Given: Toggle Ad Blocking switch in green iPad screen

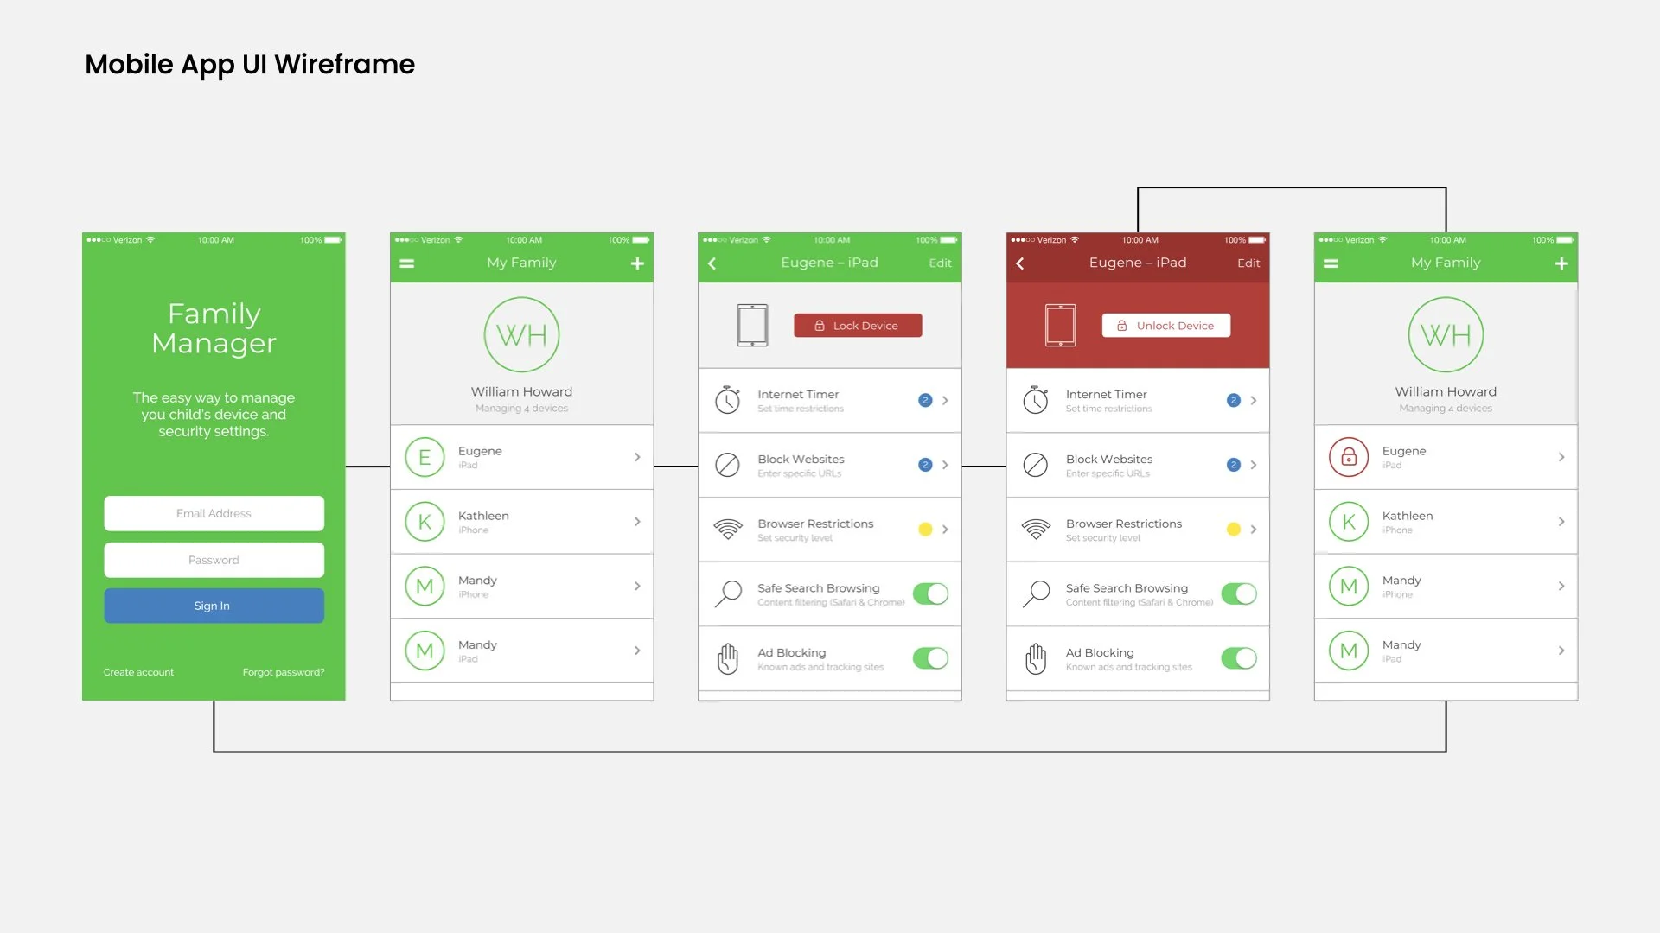Looking at the screenshot, I should tap(930, 658).
